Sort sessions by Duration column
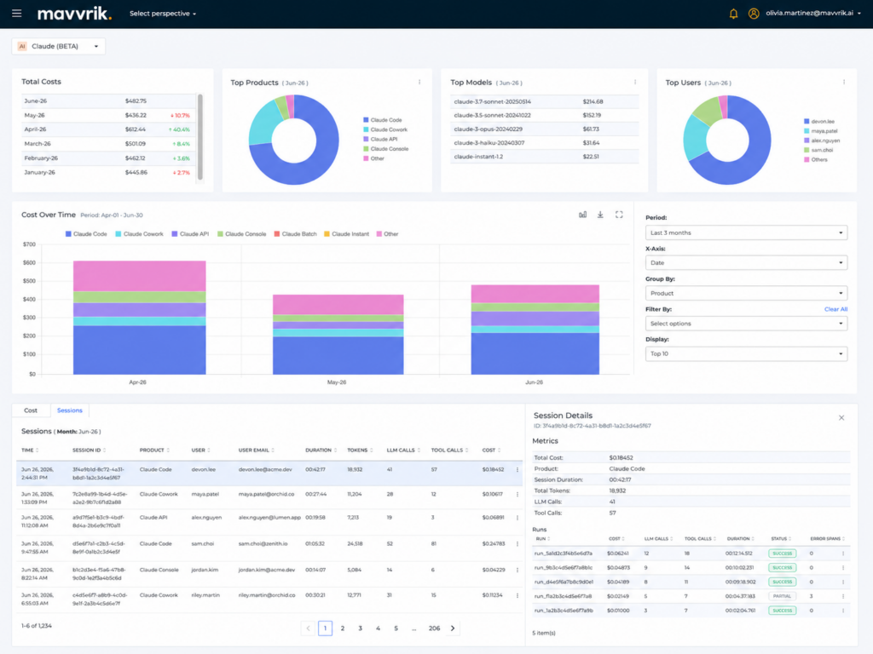The height and width of the screenshot is (654, 873). (321, 450)
